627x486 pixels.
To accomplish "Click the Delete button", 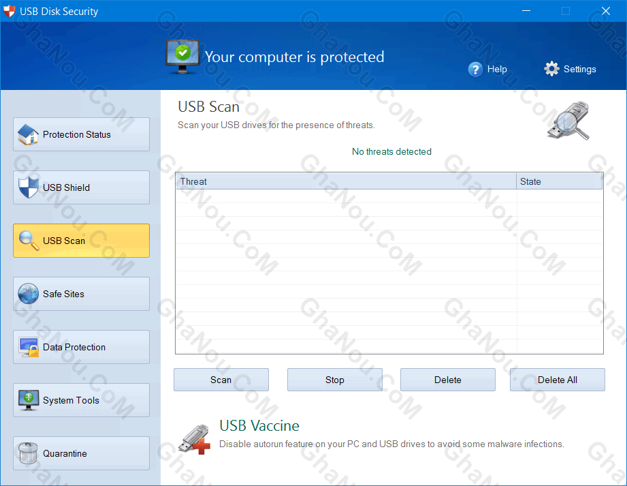I will [x=448, y=380].
